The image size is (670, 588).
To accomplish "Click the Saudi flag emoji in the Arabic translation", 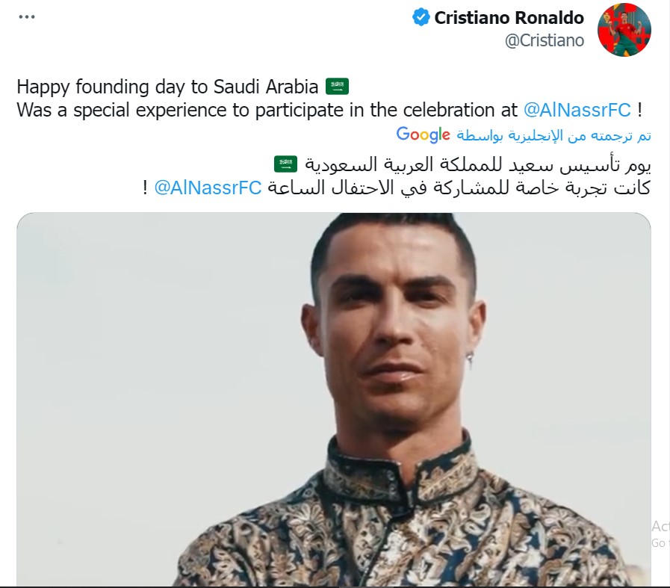I will click(285, 164).
